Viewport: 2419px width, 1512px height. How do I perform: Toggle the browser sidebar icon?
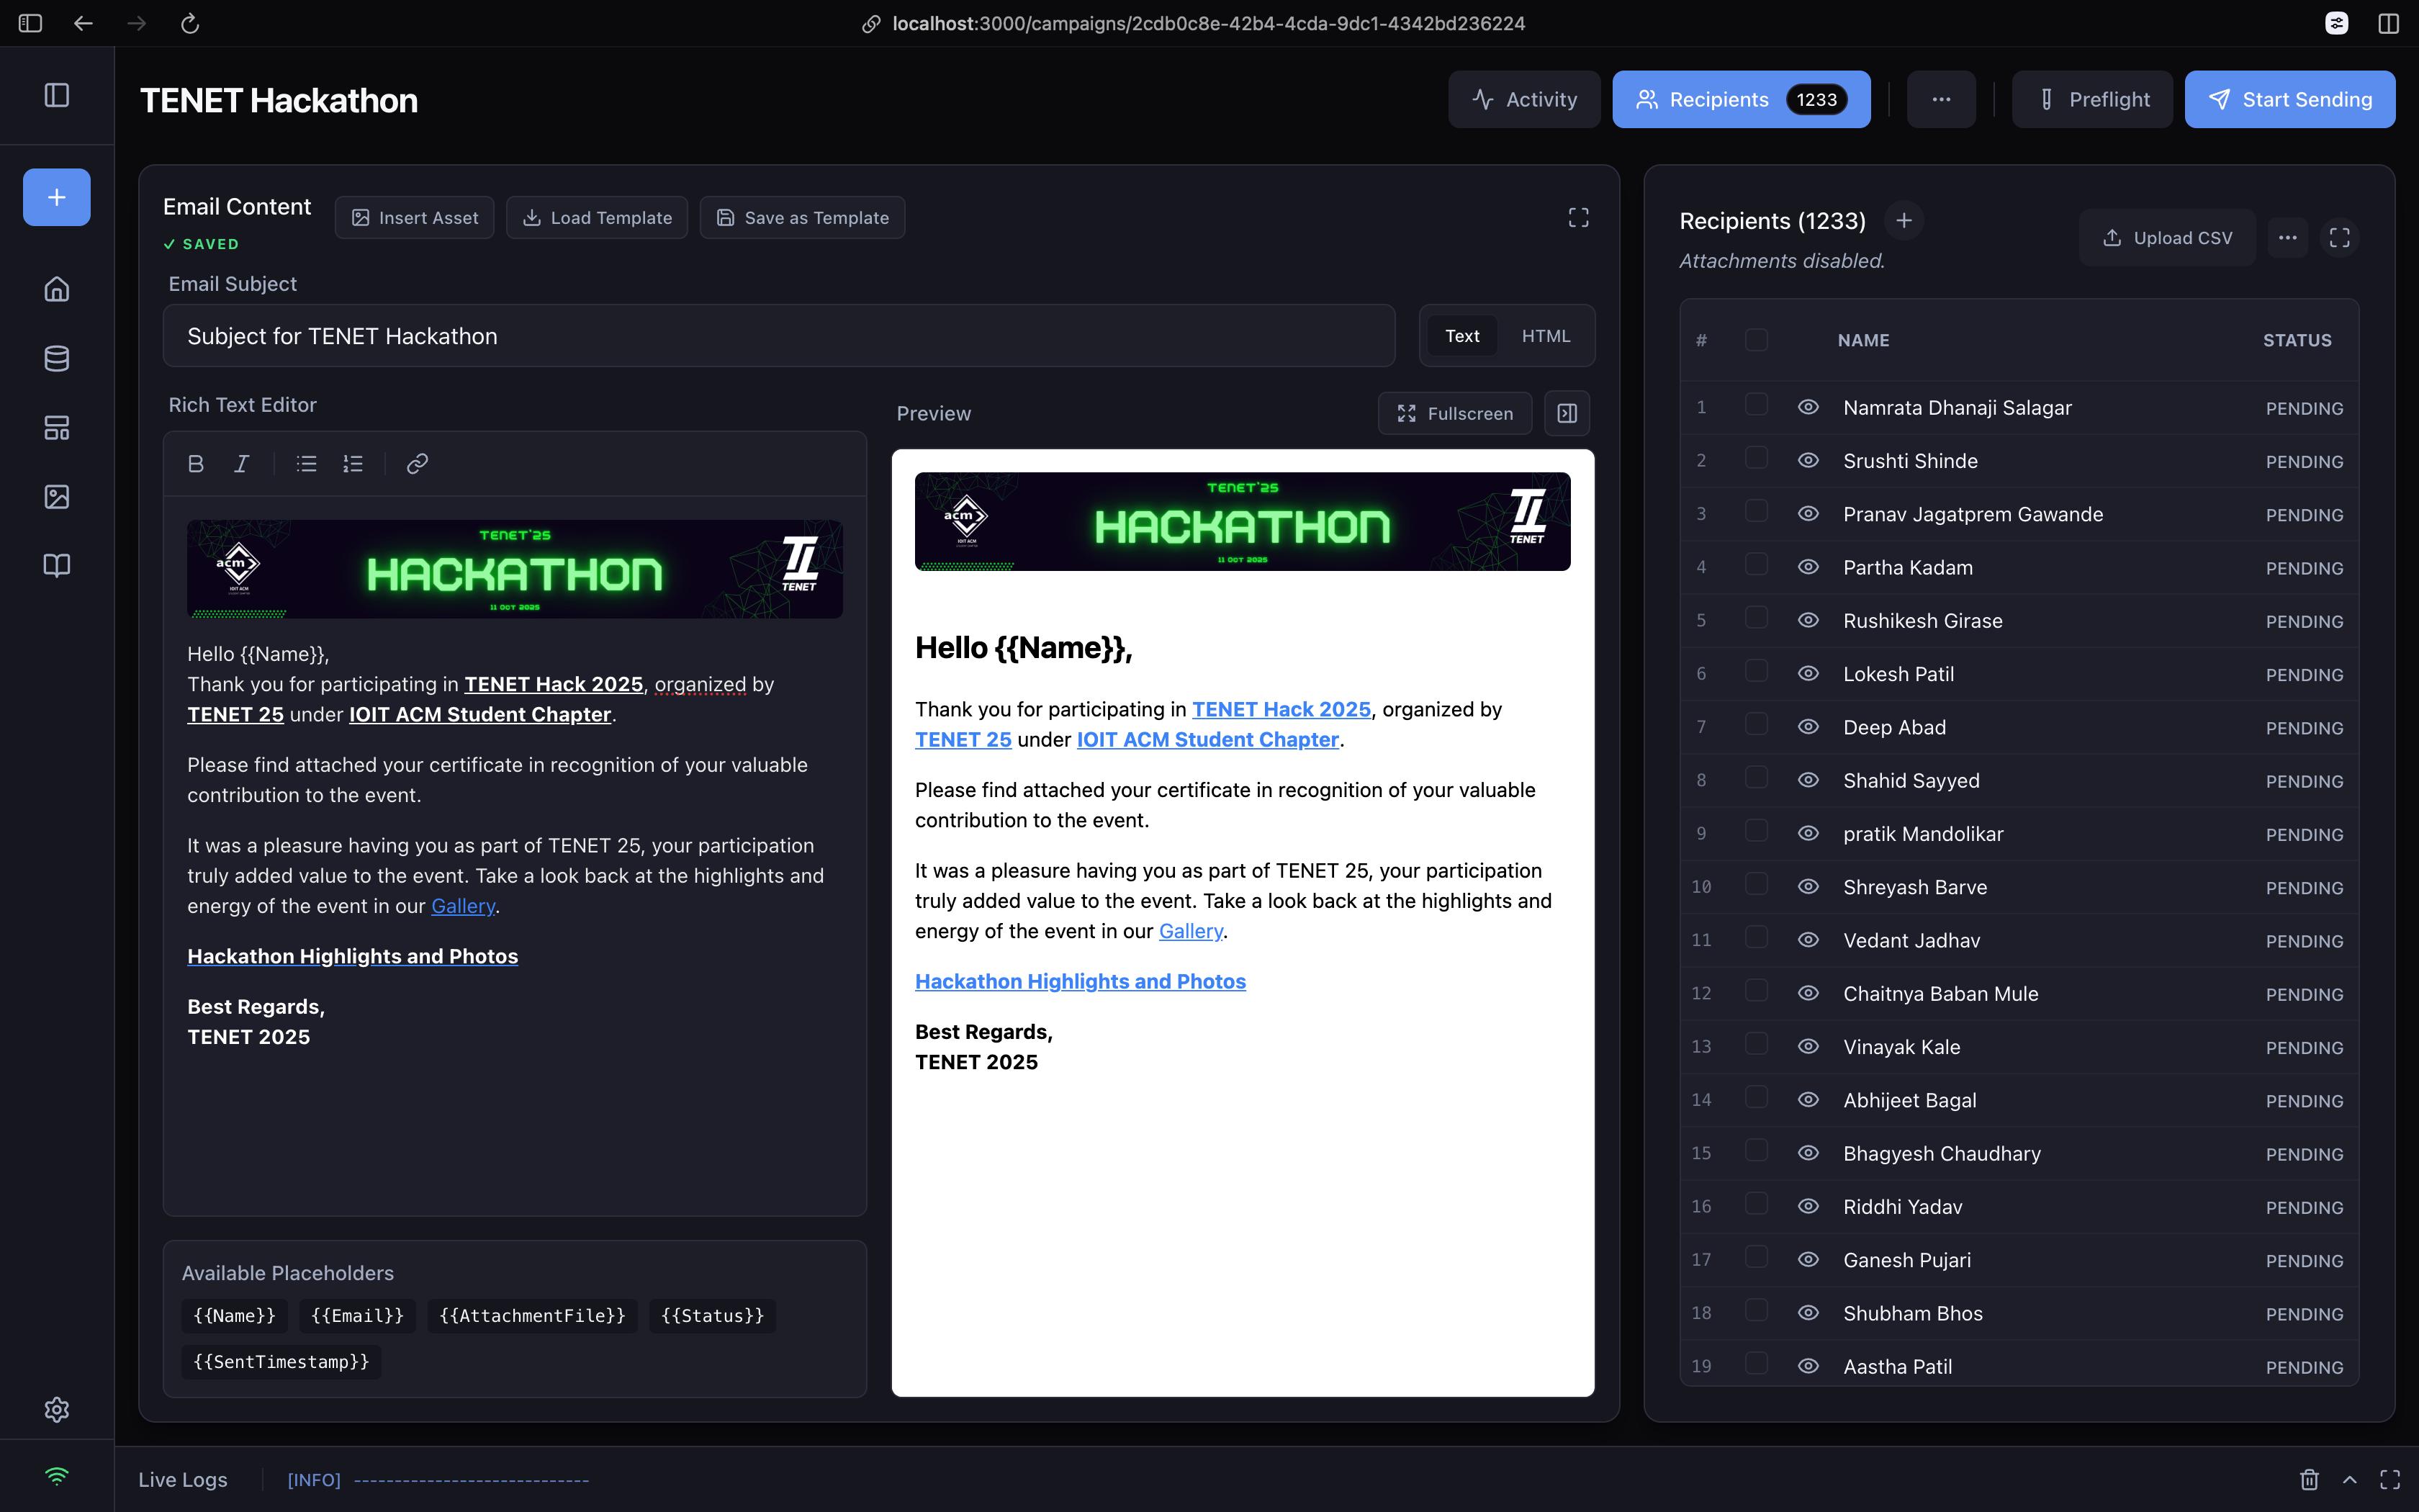point(30,23)
